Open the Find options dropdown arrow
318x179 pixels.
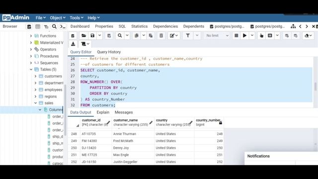point(127,36)
